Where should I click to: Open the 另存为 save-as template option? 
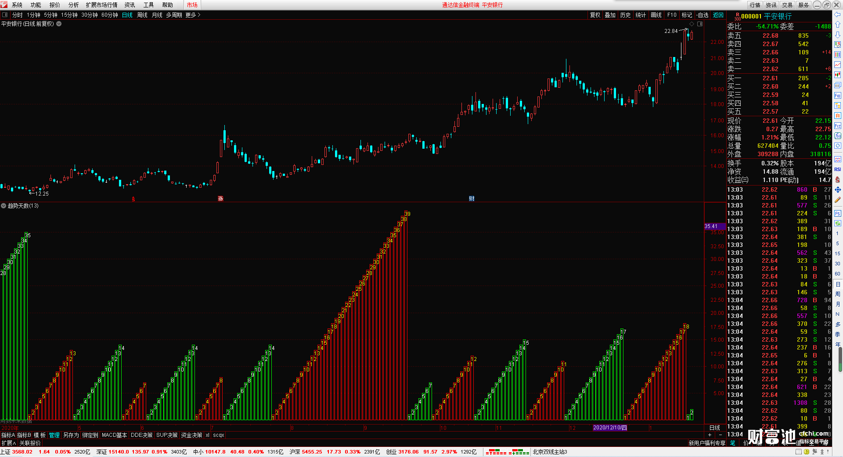click(x=71, y=435)
